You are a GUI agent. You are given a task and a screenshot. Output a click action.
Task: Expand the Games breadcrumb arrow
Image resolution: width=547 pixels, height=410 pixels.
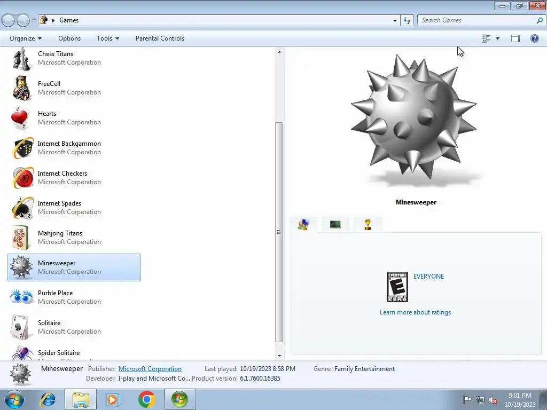(x=53, y=20)
